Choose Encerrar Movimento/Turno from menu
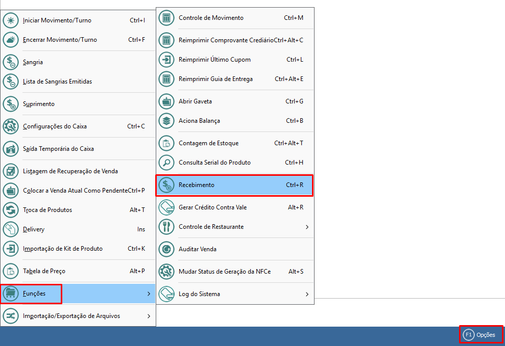Viewport: 505px width, 346px height. tap(60, 40)
